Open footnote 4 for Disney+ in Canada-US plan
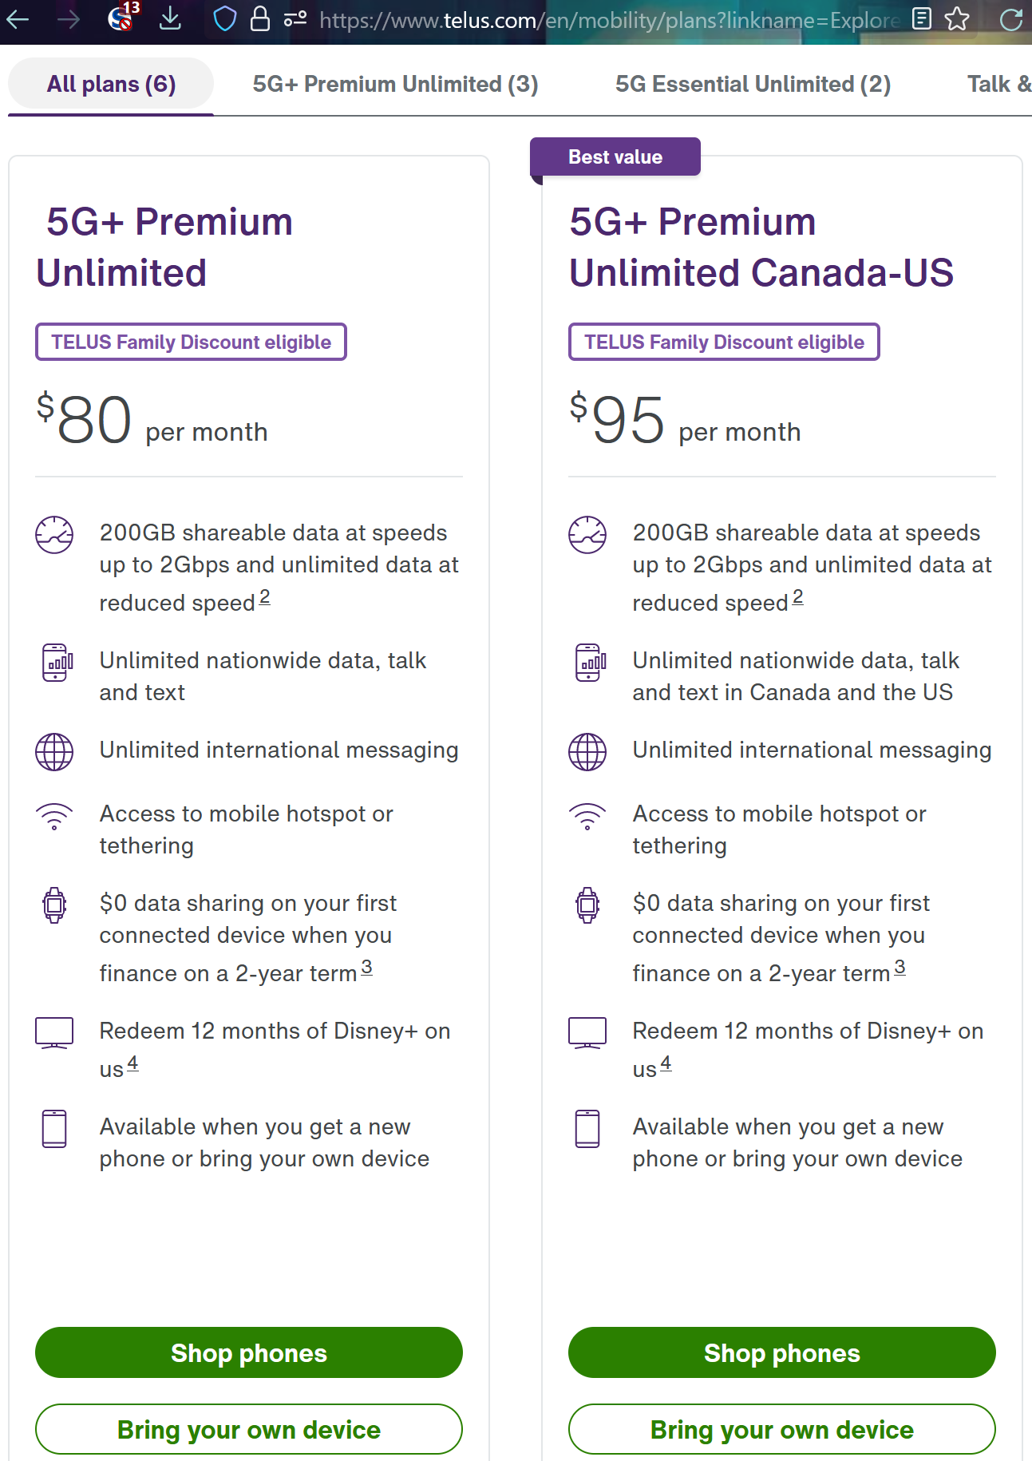1032x1461 pixels. [x=666, y=1063]
